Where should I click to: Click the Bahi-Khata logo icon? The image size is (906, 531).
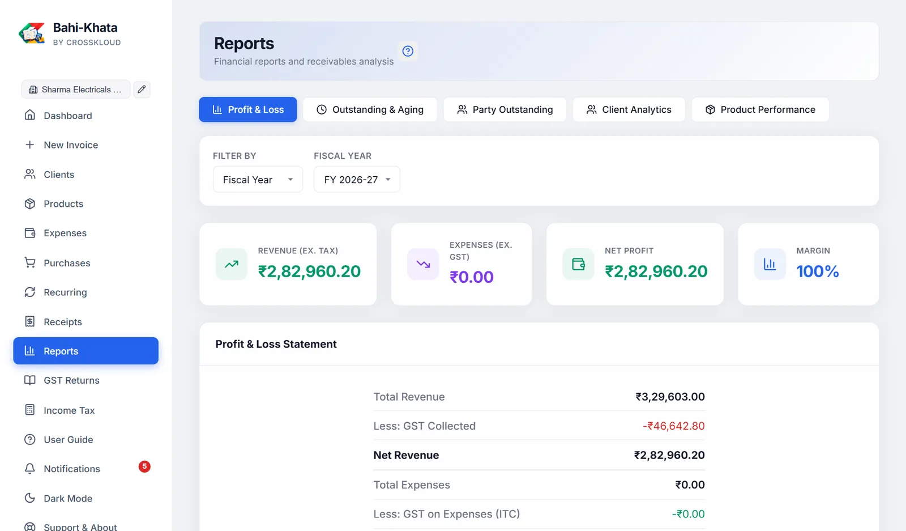[32, 33]
